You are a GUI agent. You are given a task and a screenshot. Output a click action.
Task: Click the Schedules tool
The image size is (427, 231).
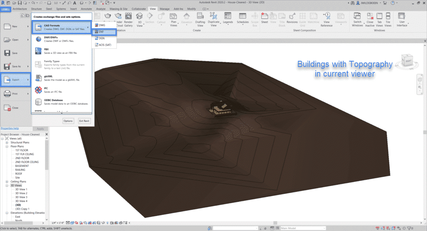coord(242,18)
